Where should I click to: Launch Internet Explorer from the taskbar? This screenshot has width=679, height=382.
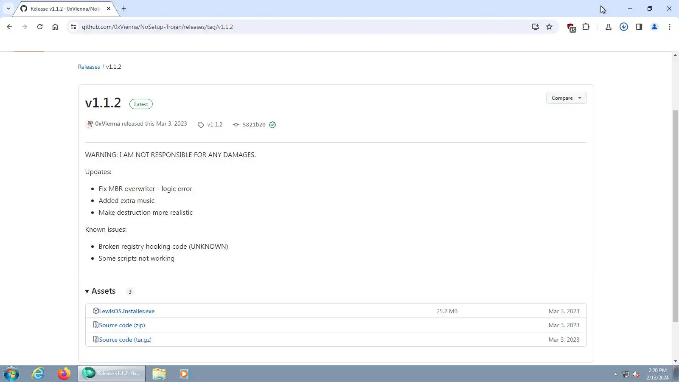pyautogui.click(x=38, y=374)
